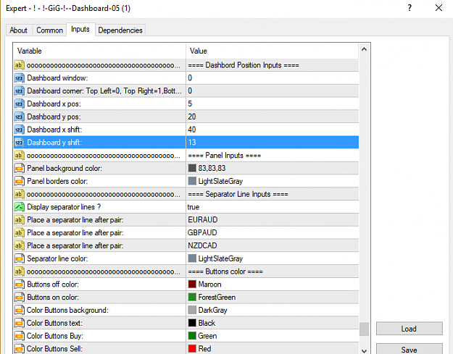Click the vertical scrollbar thumb
This screenshot has width=453, height=354.
pyautogui.click(x=364, y=329)
